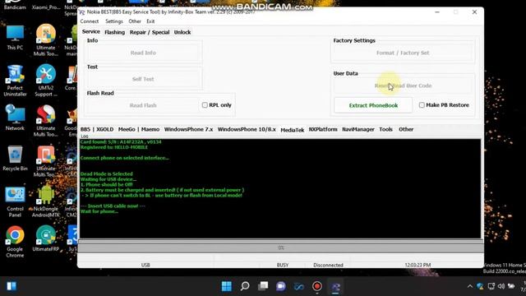Image resolution: width=526 pixels, height=296 pixels.
Task: Click the 0% progress bar
Action: coord(281,247)
